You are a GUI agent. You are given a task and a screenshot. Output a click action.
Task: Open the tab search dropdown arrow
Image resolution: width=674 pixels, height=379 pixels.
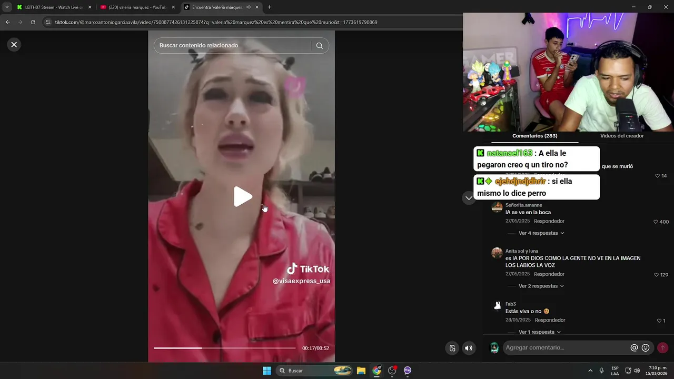pyautogui.click(x=7, y=7)
